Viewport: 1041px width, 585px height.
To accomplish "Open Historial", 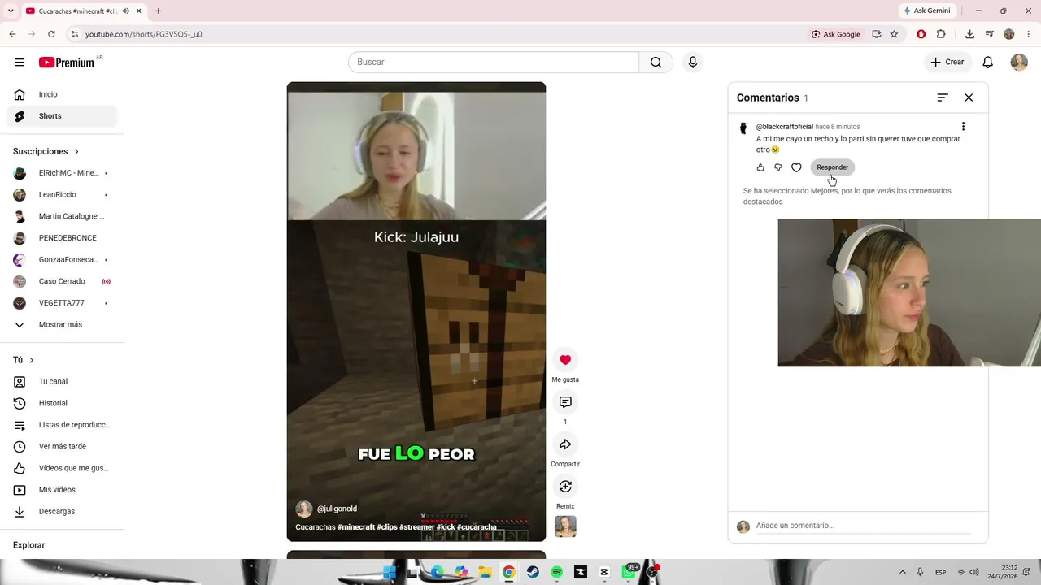I will pyautogui.click(x=61, y=403).
